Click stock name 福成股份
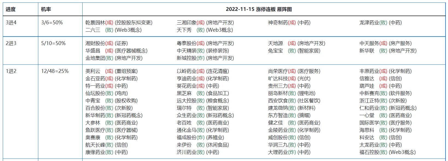The width and height of the screenshot is (448, 161). [187, 138]
